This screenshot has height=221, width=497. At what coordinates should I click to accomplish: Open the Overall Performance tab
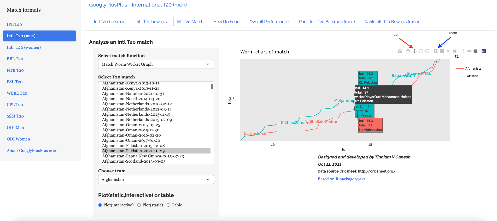pyautogui.click(x=269, y=22)
